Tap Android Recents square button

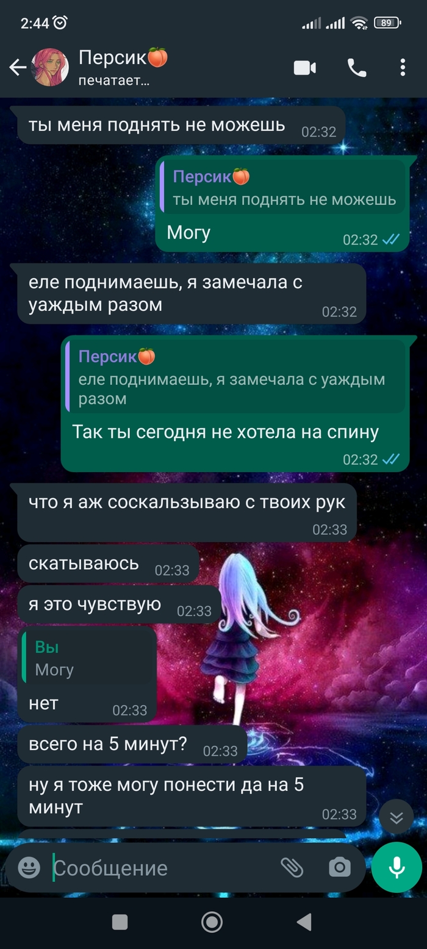click(x=120, y=922)
